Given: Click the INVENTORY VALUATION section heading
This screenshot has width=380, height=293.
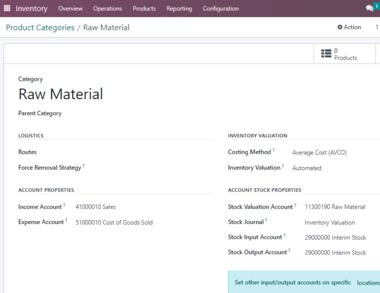Looking at the screenshot, I should 258,136.
